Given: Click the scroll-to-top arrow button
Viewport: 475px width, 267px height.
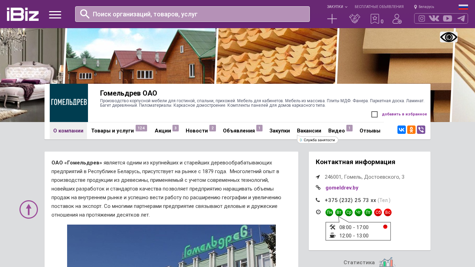Looking at the screenshot, I should [x=29, y=209].
